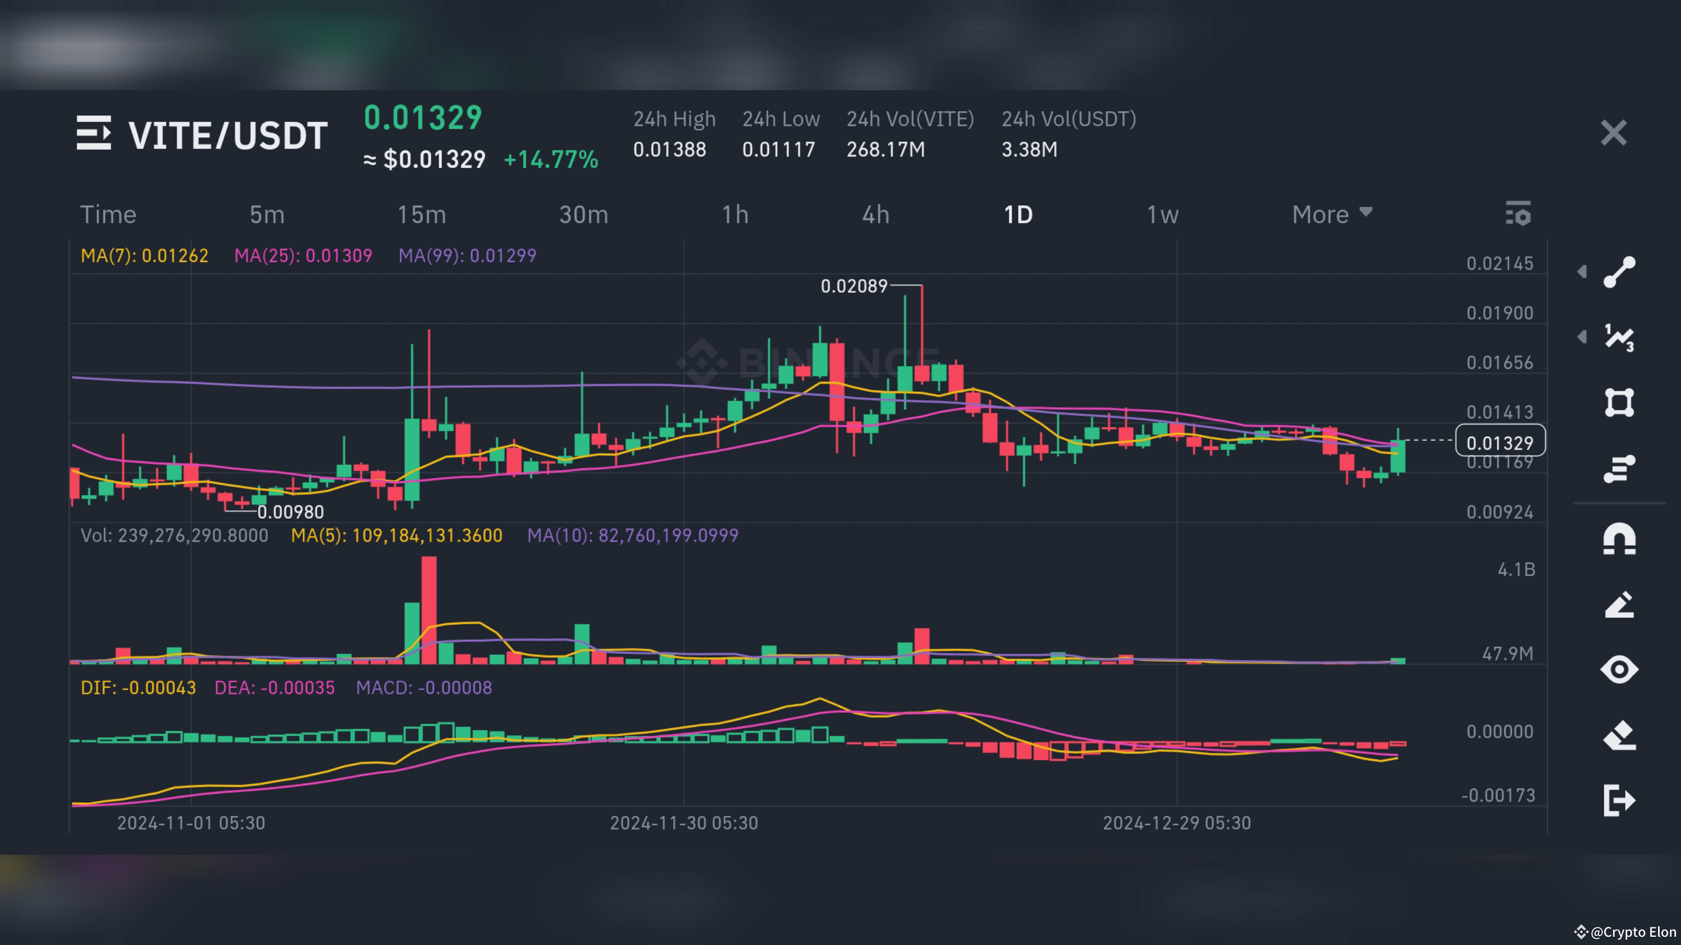Open the Fibonacci retracement lines tool
This screenshot has width=1681, height=945.
coord(1619,468)
